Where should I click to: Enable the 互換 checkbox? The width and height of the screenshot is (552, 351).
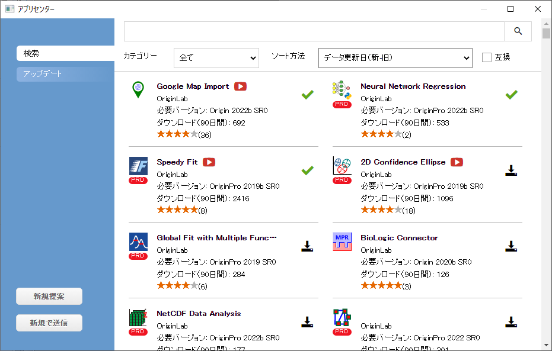(x=487, y=57)
